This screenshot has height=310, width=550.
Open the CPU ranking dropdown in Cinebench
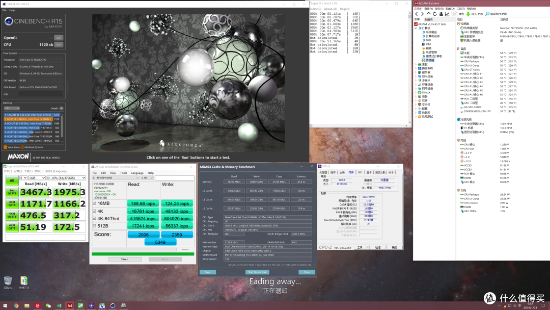point(12,108)
